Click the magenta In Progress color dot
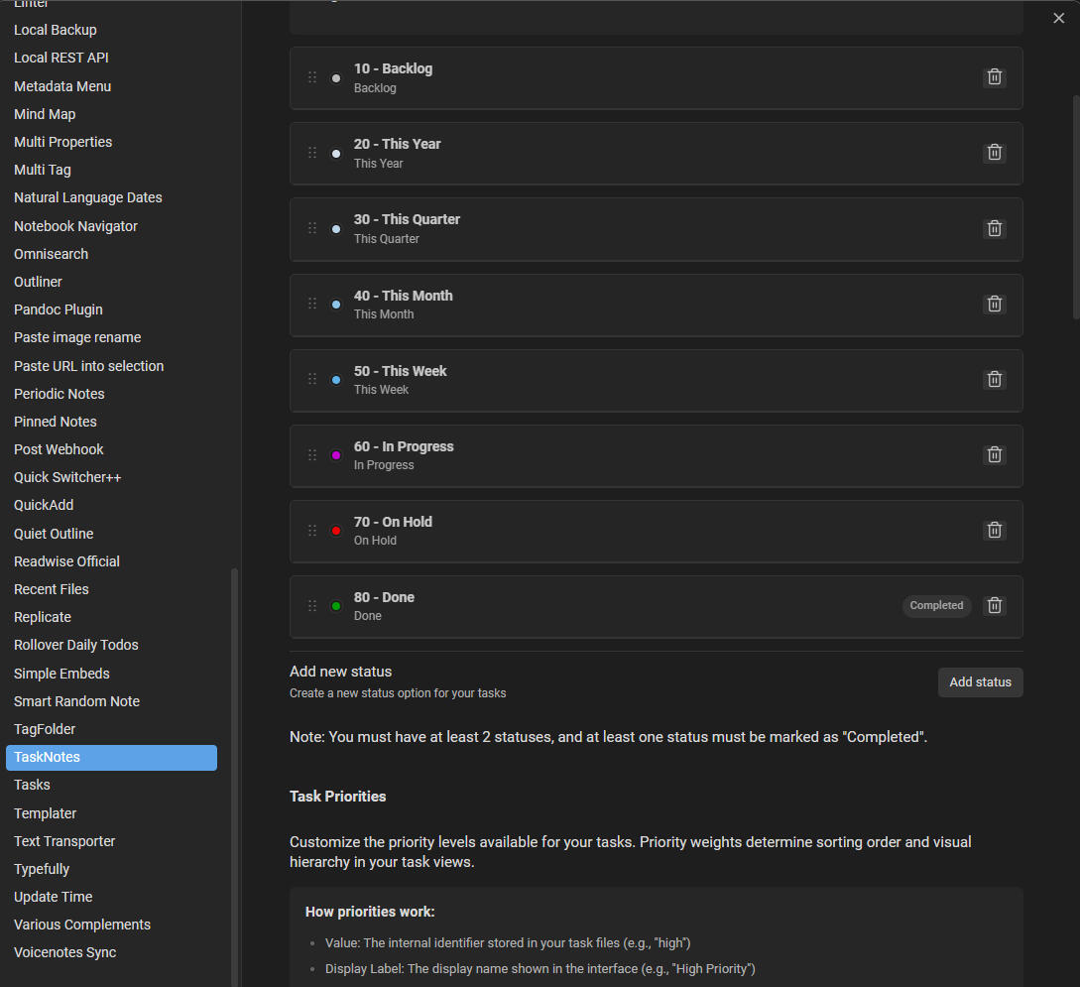1080x987 pixels. 336,455
